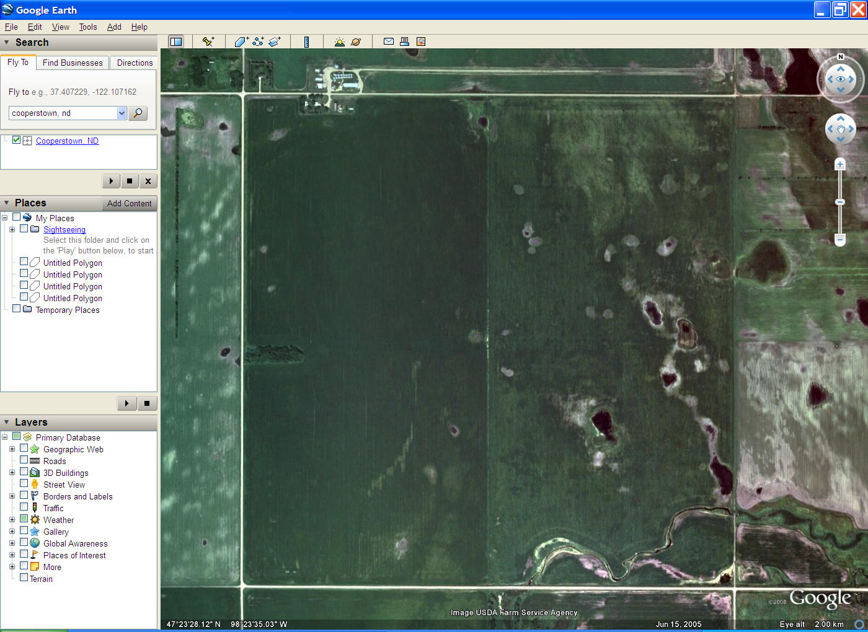Zoom in with the plus button
Viewport: 868px width, 632px height.
click(x=840, y=164)
